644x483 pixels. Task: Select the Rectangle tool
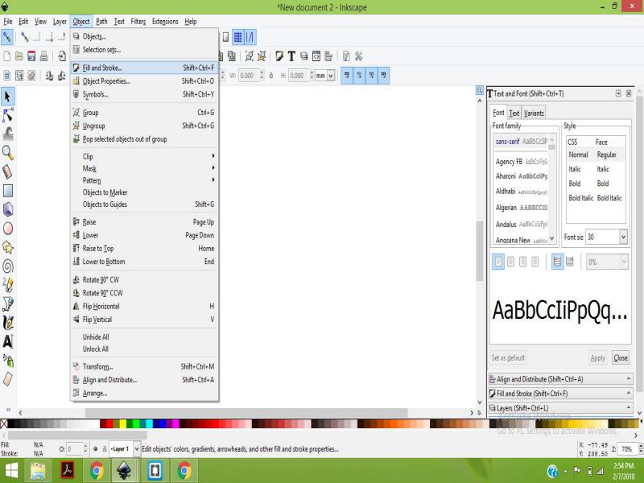pos(7,191)
